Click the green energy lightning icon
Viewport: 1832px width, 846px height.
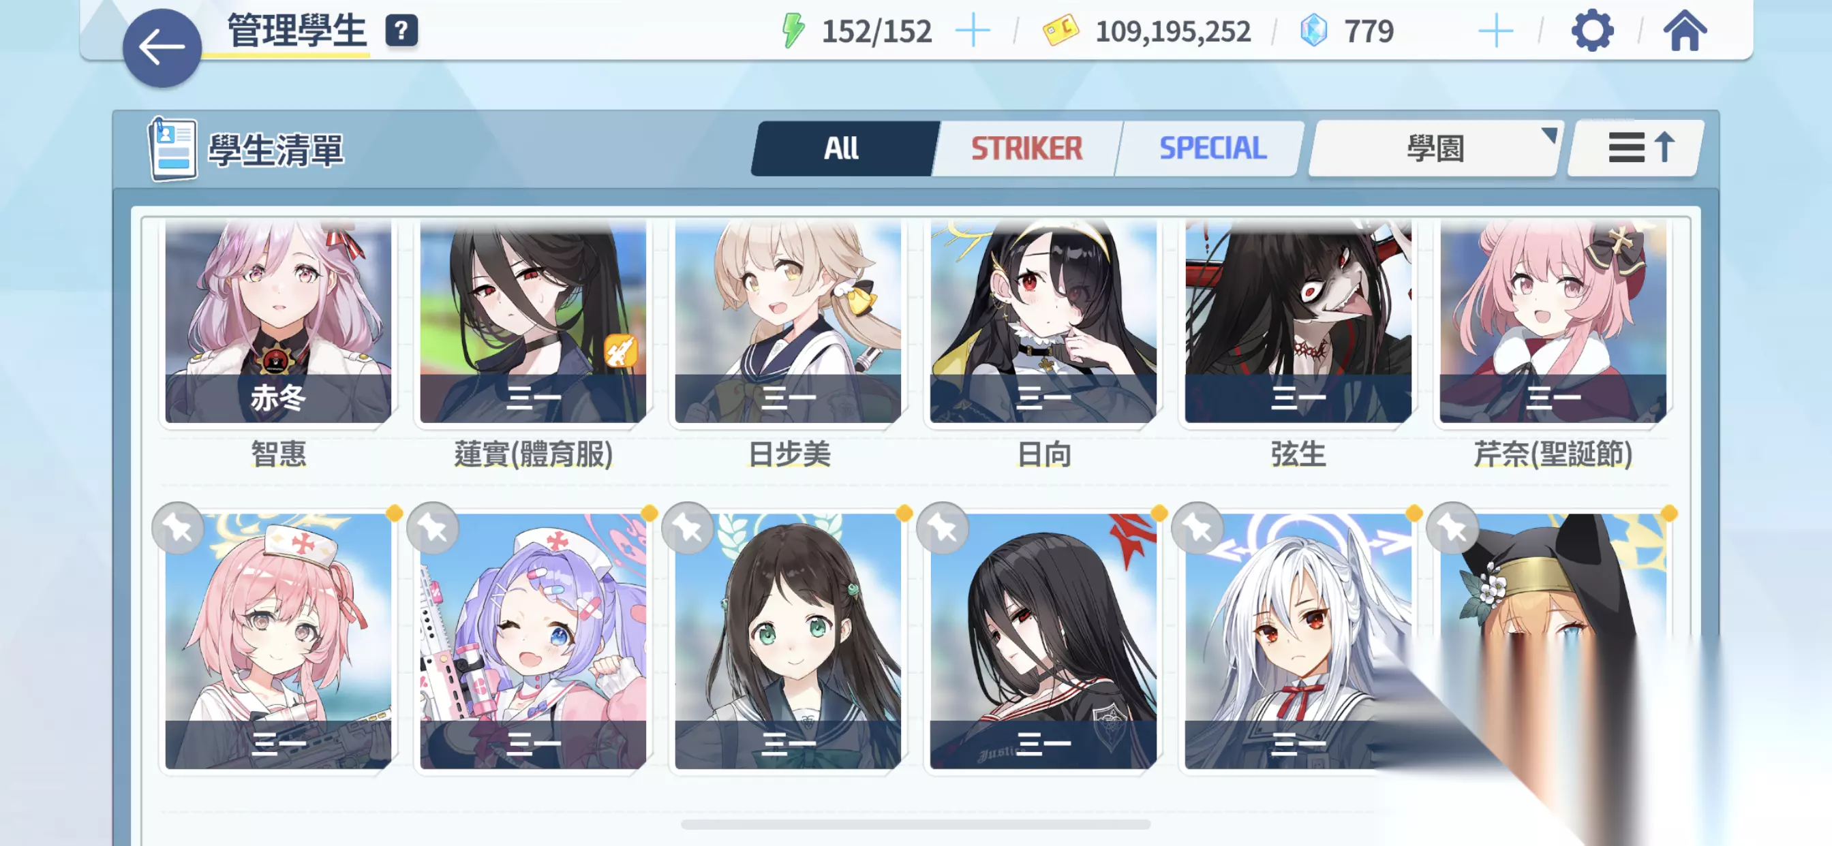[x=793, y=31]
